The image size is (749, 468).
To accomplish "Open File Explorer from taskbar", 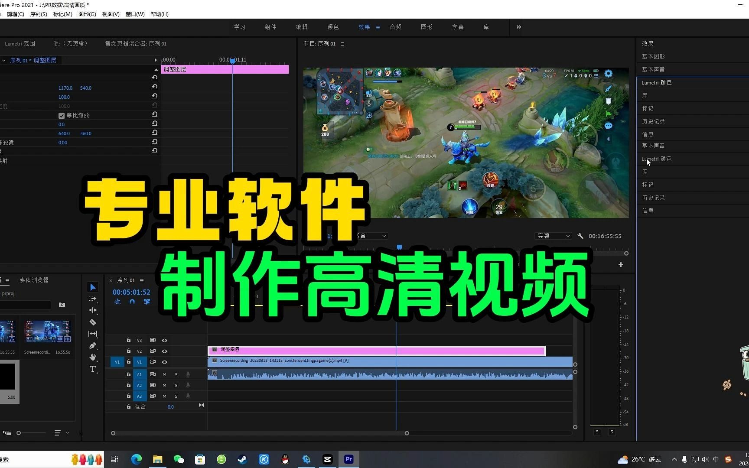I will coord(157,459).
